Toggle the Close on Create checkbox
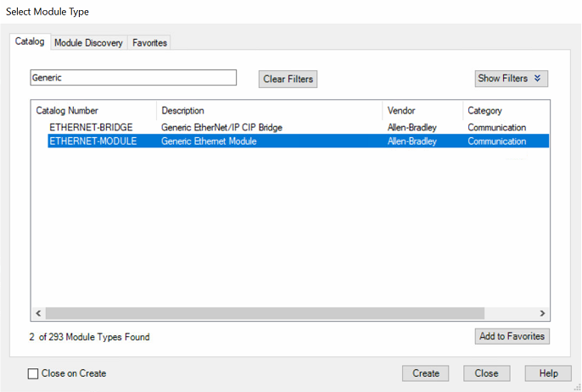Screen dimensions: 582x392 point(33,373)
